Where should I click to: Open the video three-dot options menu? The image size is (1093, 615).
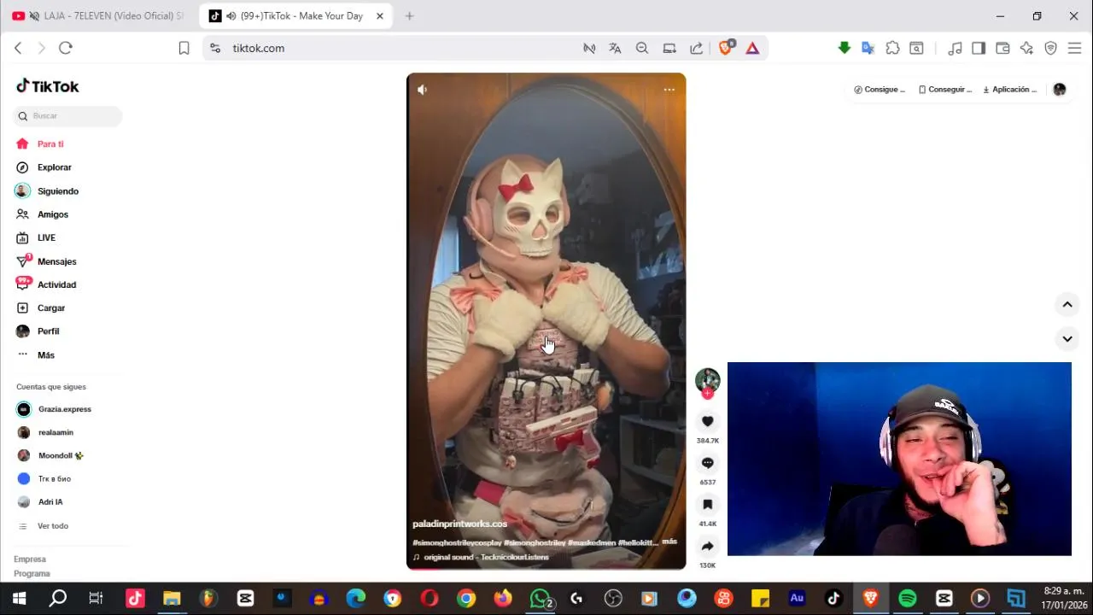click(x=669, y=89)
